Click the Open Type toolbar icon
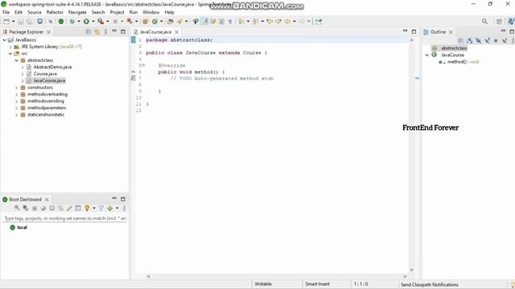The height and width of the screenshot is (289, 515). point(170,22)
